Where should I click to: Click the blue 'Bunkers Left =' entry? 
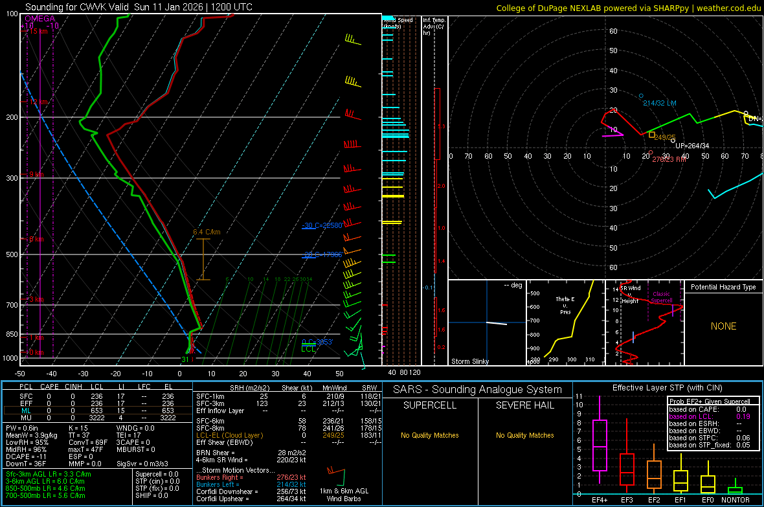coord(218,484)
